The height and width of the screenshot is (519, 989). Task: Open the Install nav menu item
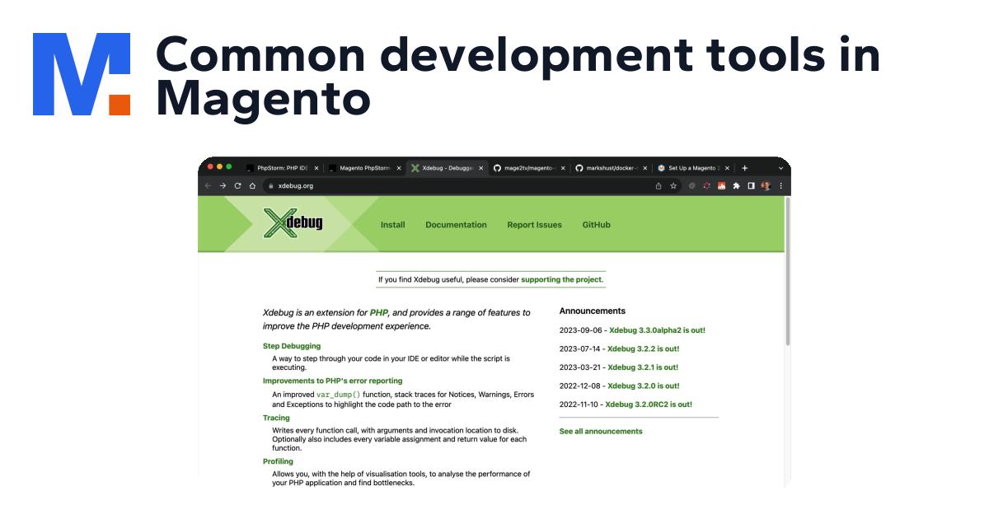[x=392, y=225]
